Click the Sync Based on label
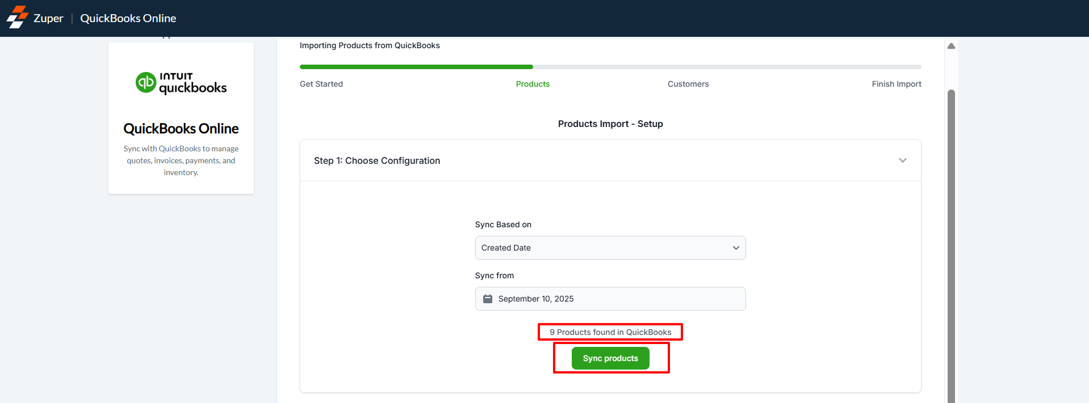Image resolution: width=1089 pixels, height=403 pixels. click(503, 224)
